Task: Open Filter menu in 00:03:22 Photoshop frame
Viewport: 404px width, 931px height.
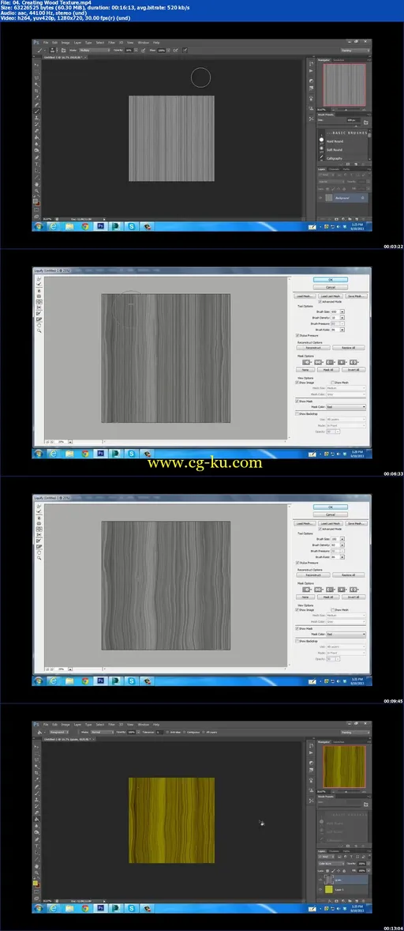Action: [111, 43]
